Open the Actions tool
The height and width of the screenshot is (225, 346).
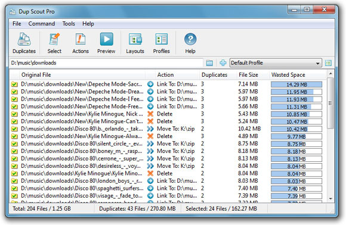pyautogui.click(x=81, y=43)
